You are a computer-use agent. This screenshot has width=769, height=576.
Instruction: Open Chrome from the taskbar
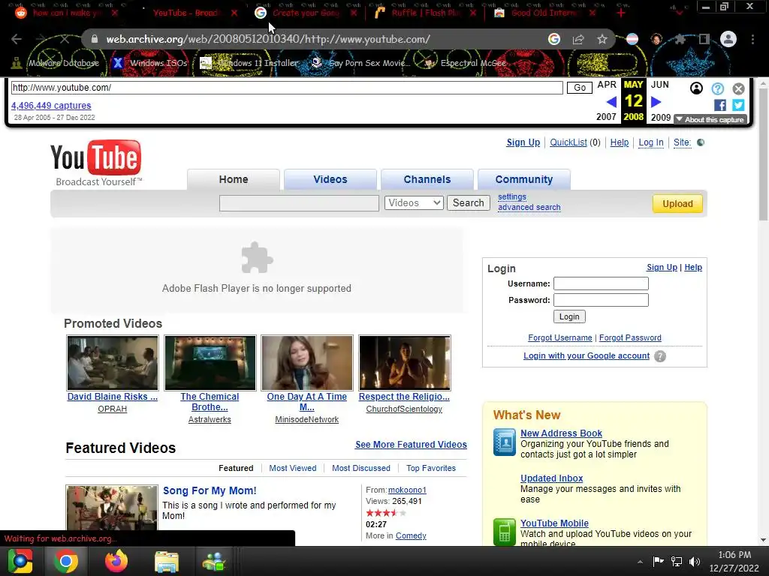click(66, 561)
